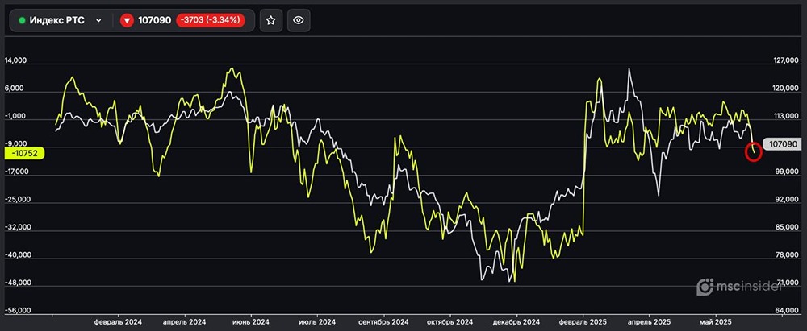The width and height of the screenshot is (807, 331).
Task: Click the star favorite icon
Action: (x=271, y=20)
